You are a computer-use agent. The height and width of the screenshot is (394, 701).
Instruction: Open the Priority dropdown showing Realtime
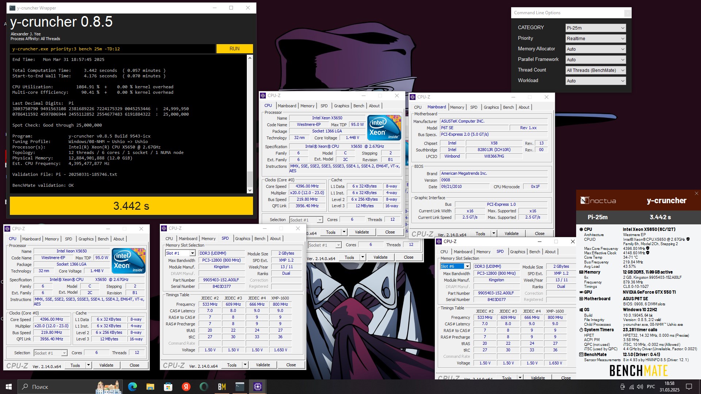pyautogui.click(x=595, y=38)
